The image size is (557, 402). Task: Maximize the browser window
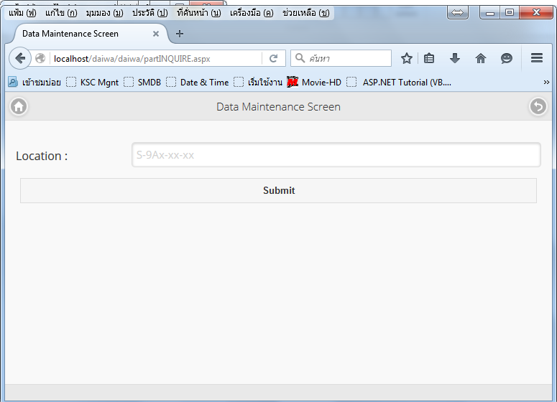[510, 13]
